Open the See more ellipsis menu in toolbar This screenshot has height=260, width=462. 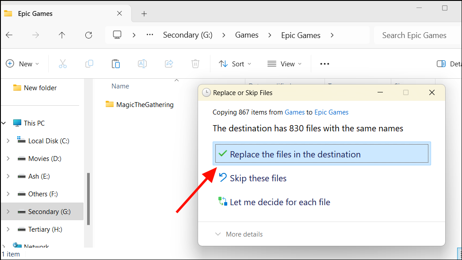point(325,64)
